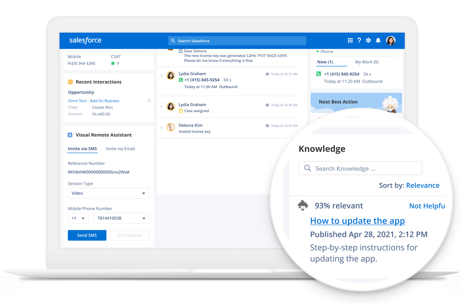Screen dimensions: 462x304
Task: Open the Session Type Video dropdown
Action: 108,193
